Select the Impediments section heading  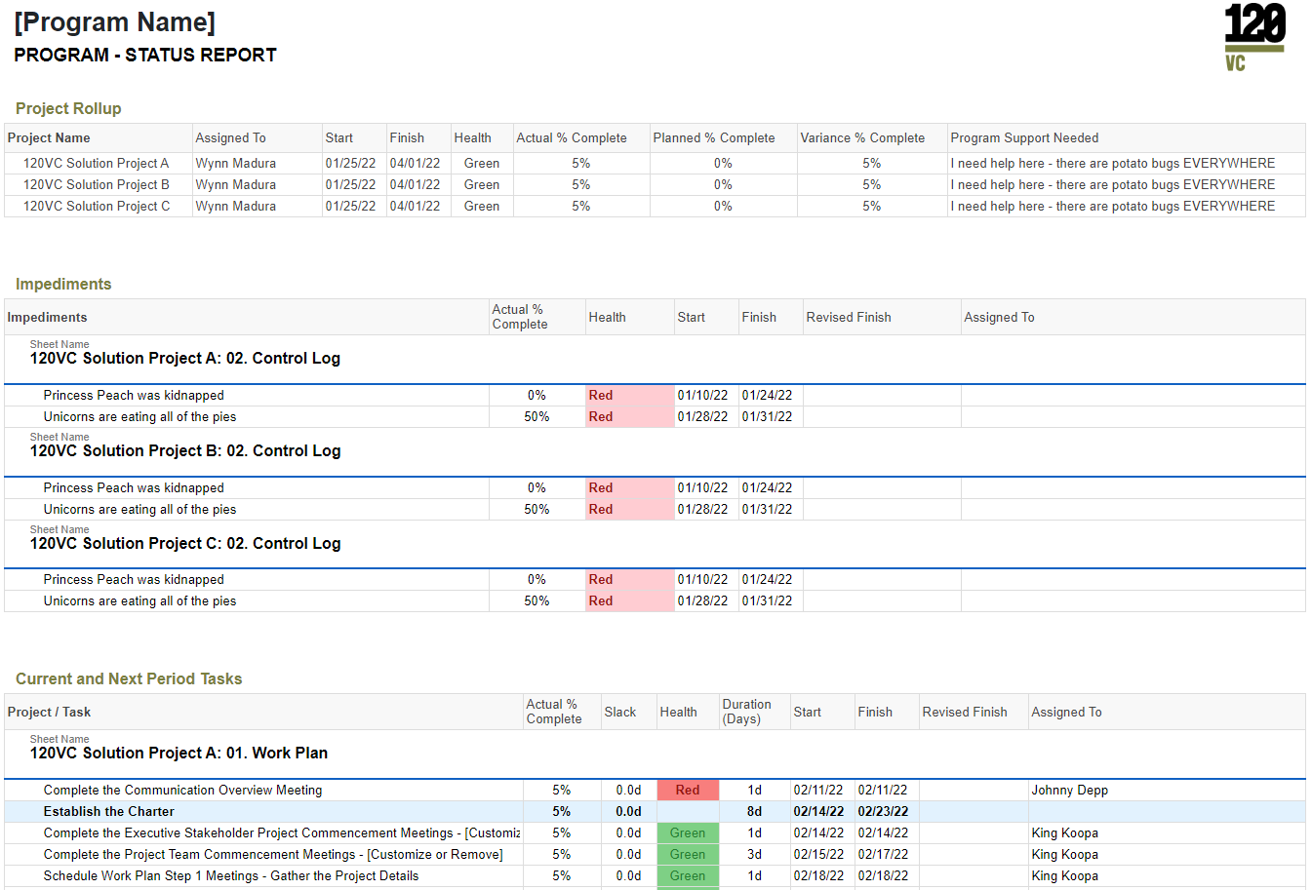pos(63,284)
